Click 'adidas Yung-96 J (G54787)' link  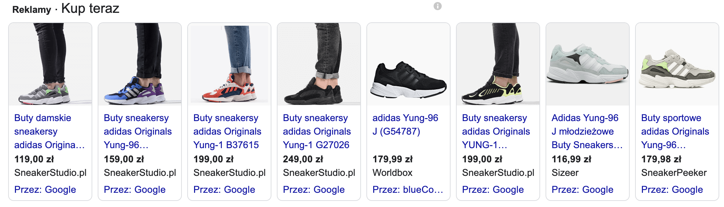click(405, 124)
